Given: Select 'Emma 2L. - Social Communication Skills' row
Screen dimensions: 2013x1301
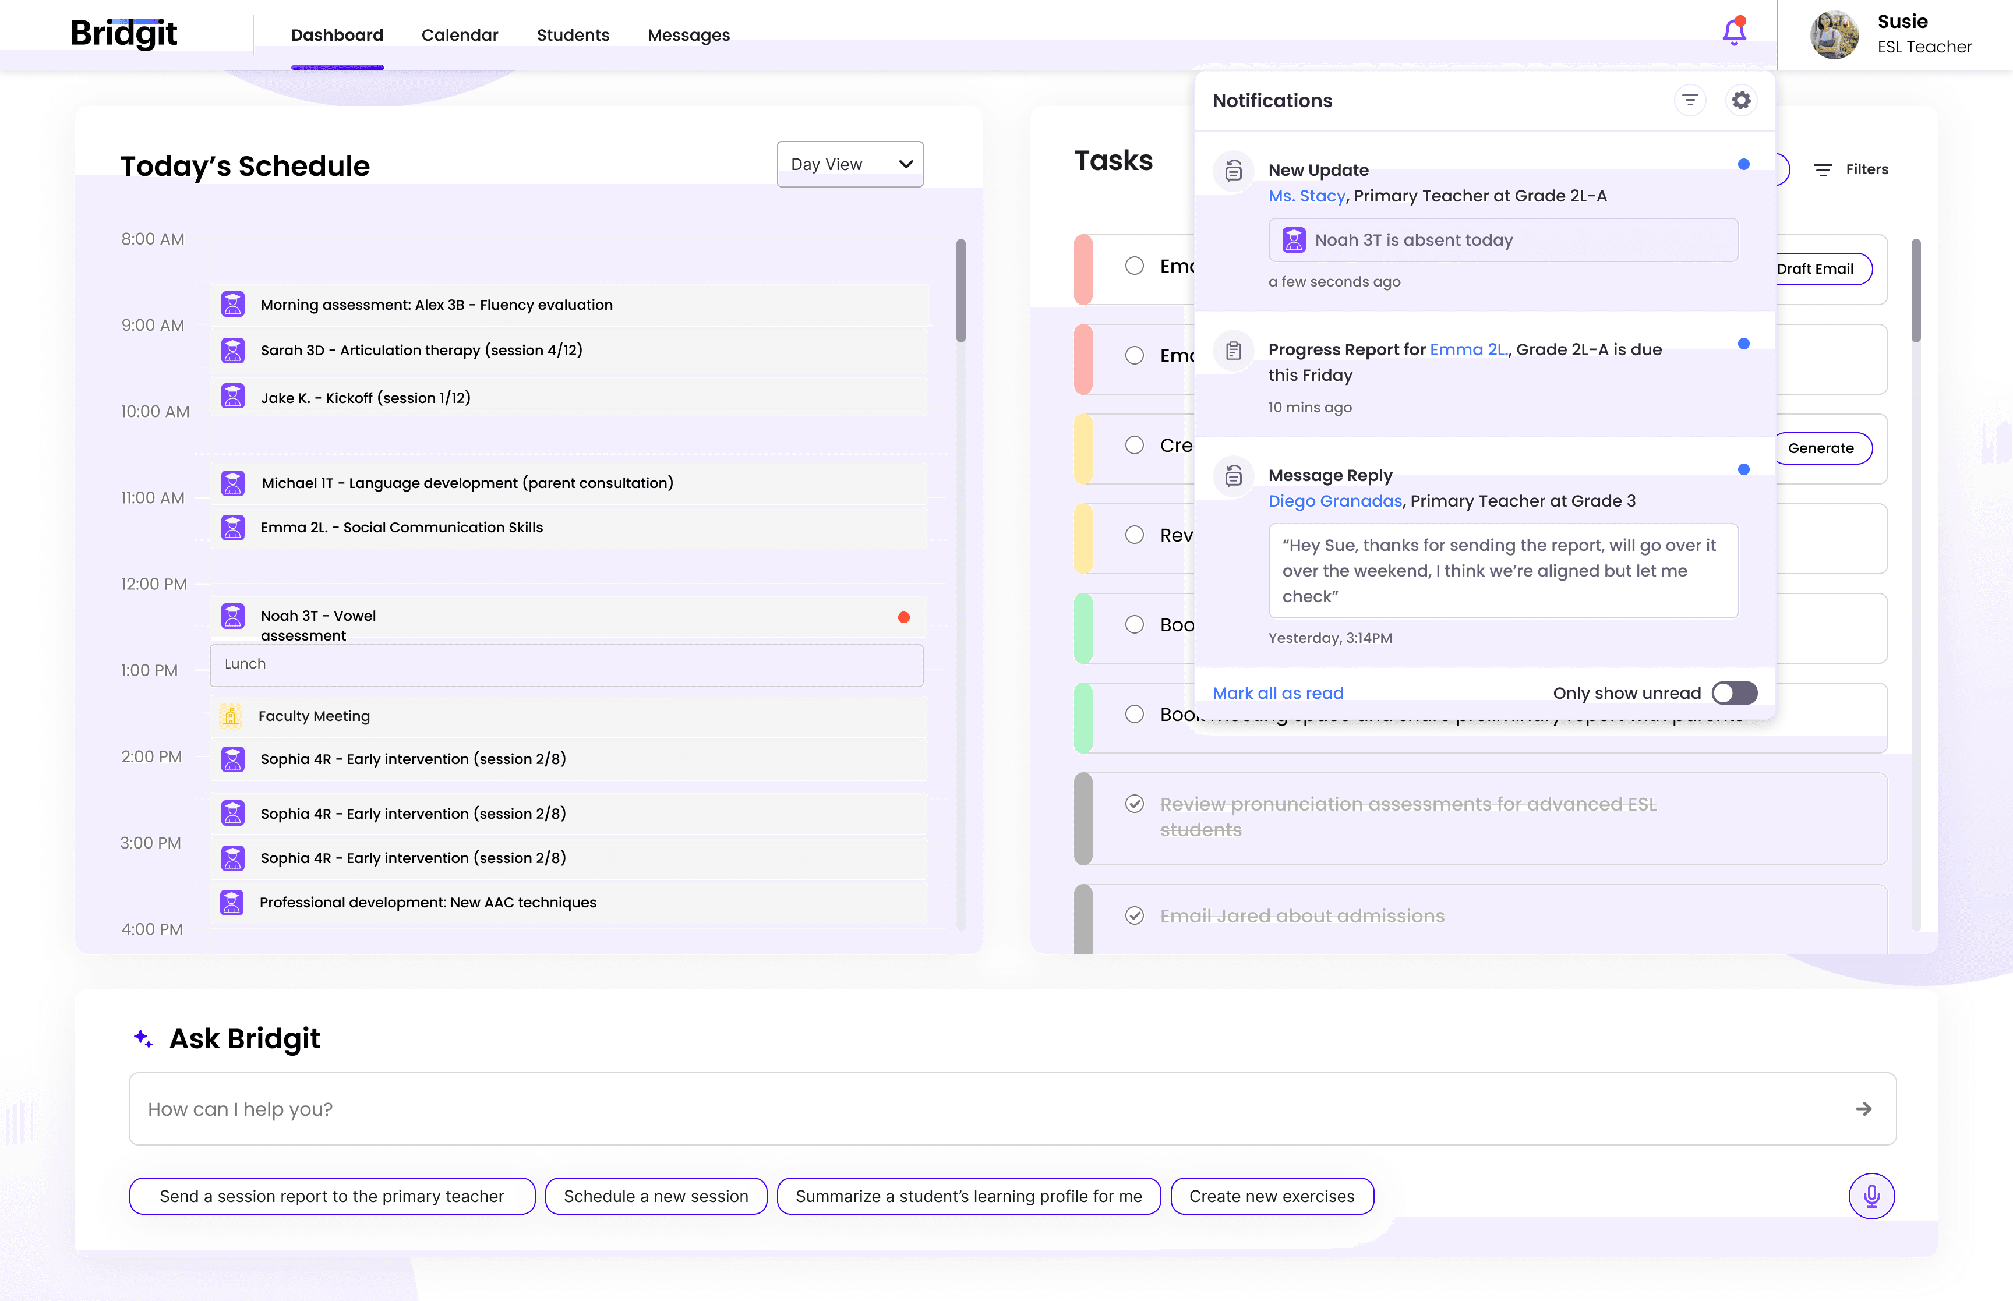Looking at the screenshot, I should [x=568, y=527].
